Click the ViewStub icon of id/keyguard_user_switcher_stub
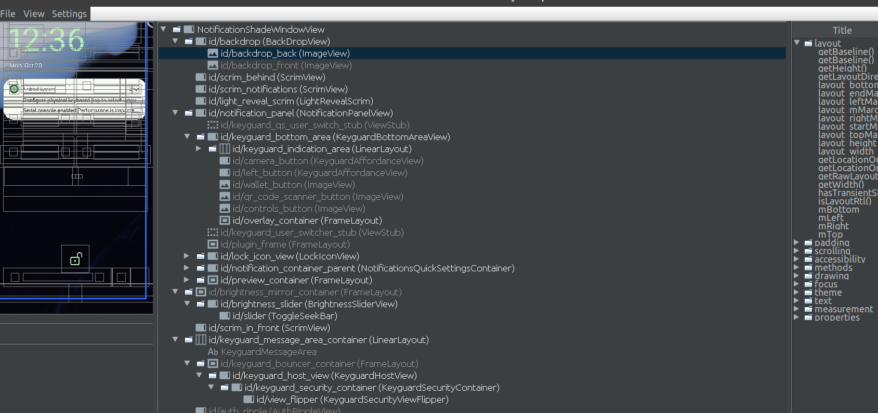878x413 pixels. pyautogui.click(x=213, y=232)
